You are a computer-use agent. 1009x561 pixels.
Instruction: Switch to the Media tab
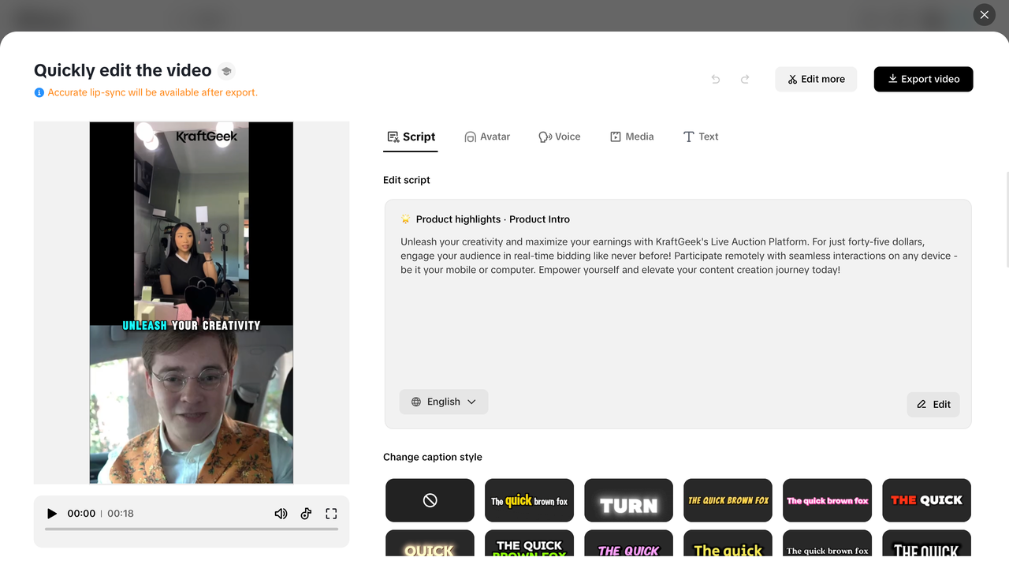point(631,137)
